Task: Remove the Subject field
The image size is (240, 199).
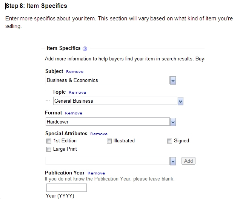Action: [75, 71]
